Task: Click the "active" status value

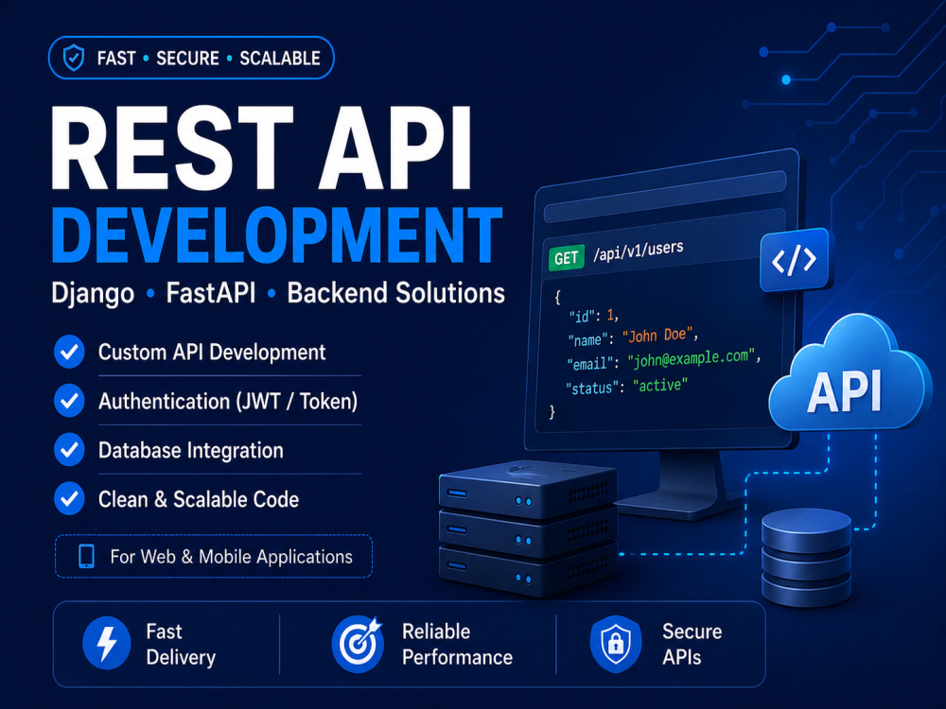Action: [660, 386]
